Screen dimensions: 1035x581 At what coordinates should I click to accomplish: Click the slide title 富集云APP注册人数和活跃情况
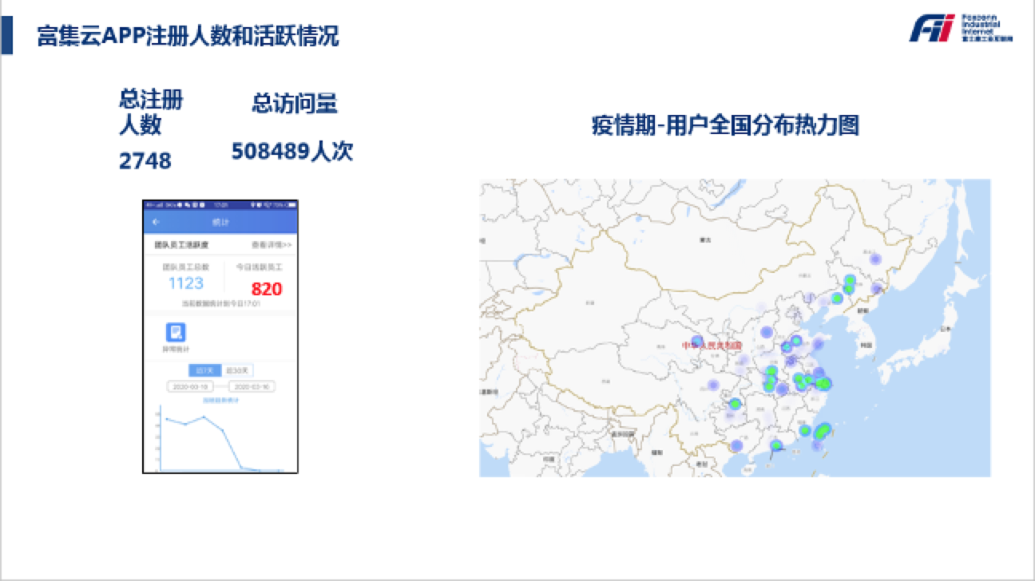(188, 36)
